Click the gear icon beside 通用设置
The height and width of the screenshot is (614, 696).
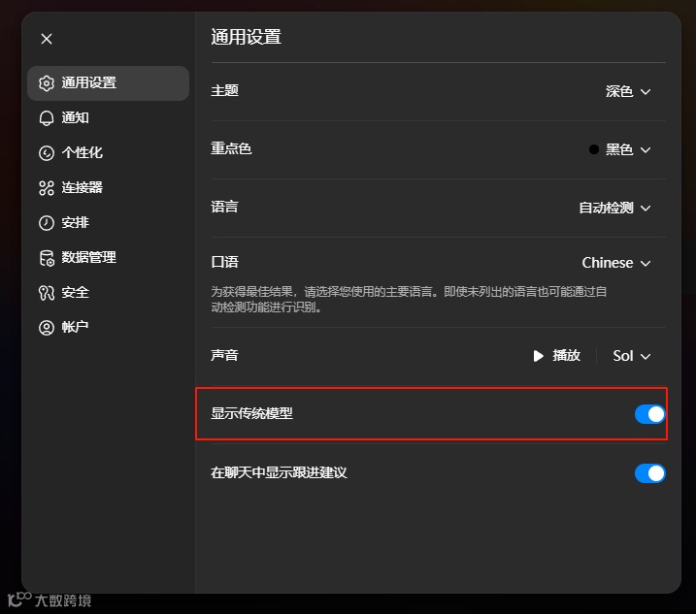click(x=47, y=83)
